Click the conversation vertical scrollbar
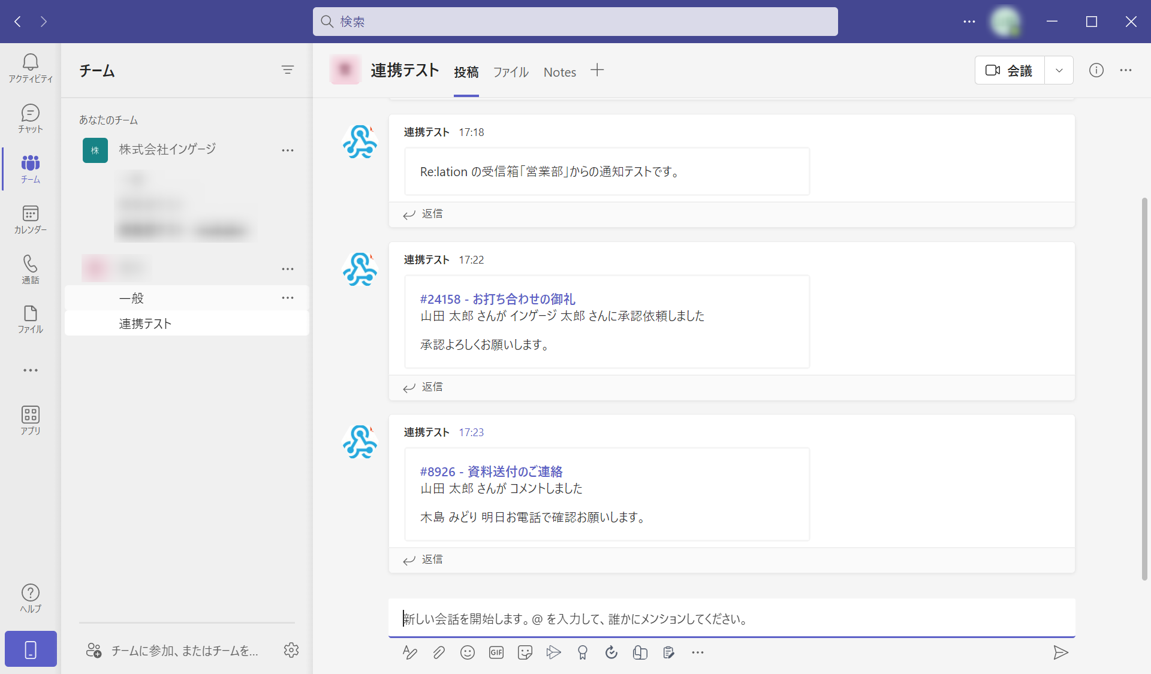 click(x=1144, y=388)
